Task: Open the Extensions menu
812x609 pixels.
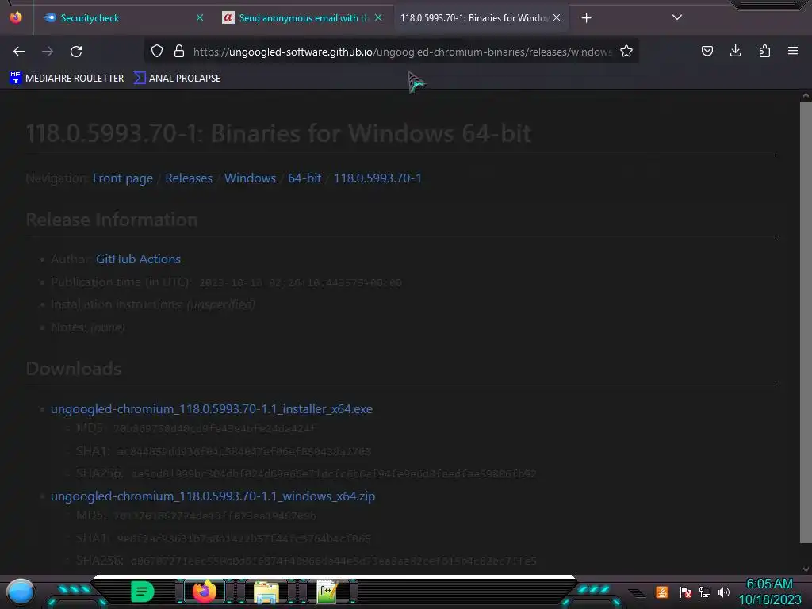Action: [x=764, y=52]
